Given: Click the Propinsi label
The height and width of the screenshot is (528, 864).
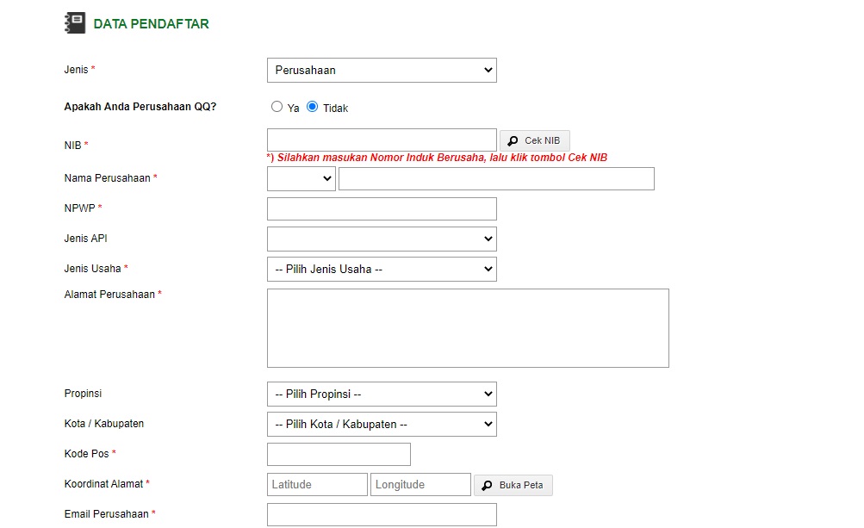Looking at the screenshot, I should tap(84, 394).
